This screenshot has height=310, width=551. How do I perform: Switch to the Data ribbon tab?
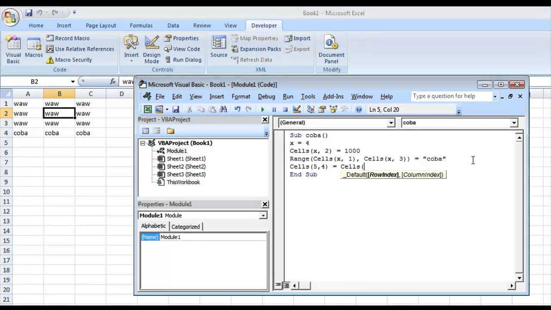click(x=173, y=25)
